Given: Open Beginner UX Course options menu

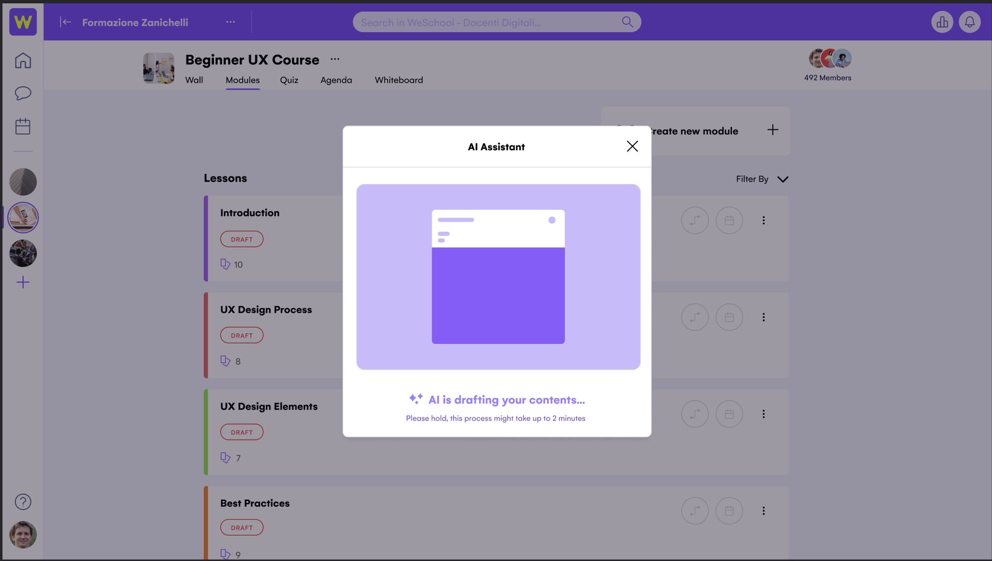Looking at the screenshot, I should pyautogui.click(x=335, y=59).
